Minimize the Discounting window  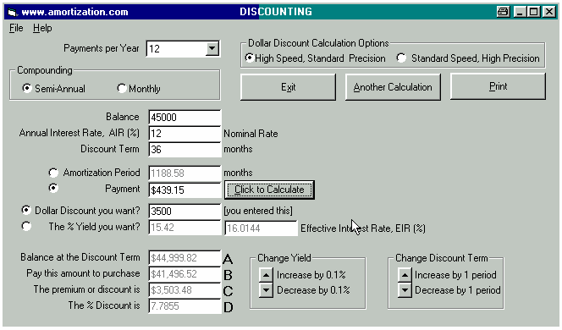(520, 12)
